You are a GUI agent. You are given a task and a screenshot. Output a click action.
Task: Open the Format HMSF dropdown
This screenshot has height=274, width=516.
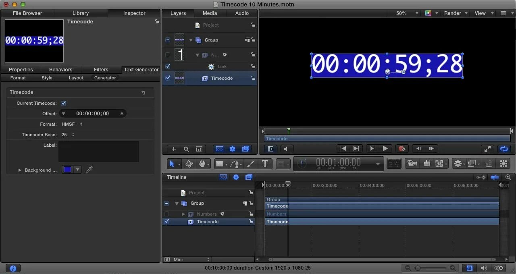click(x=72, y=124)
